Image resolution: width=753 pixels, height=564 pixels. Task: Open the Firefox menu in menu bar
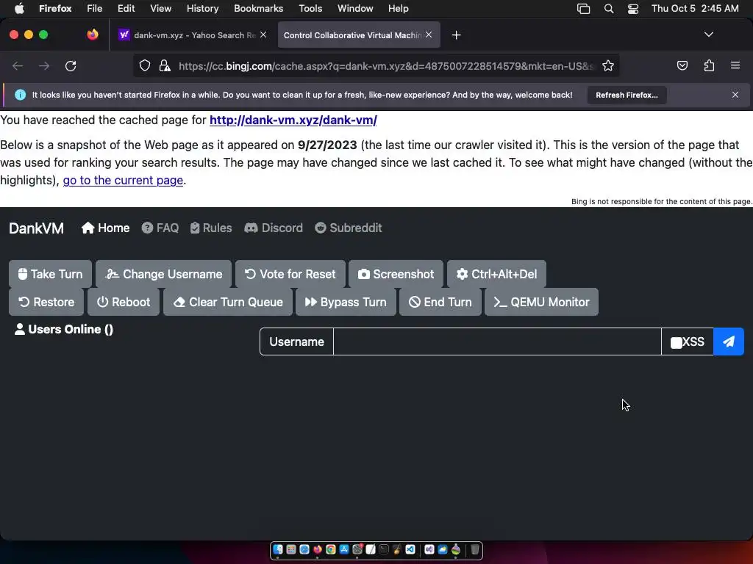click(x=55, y=8)
